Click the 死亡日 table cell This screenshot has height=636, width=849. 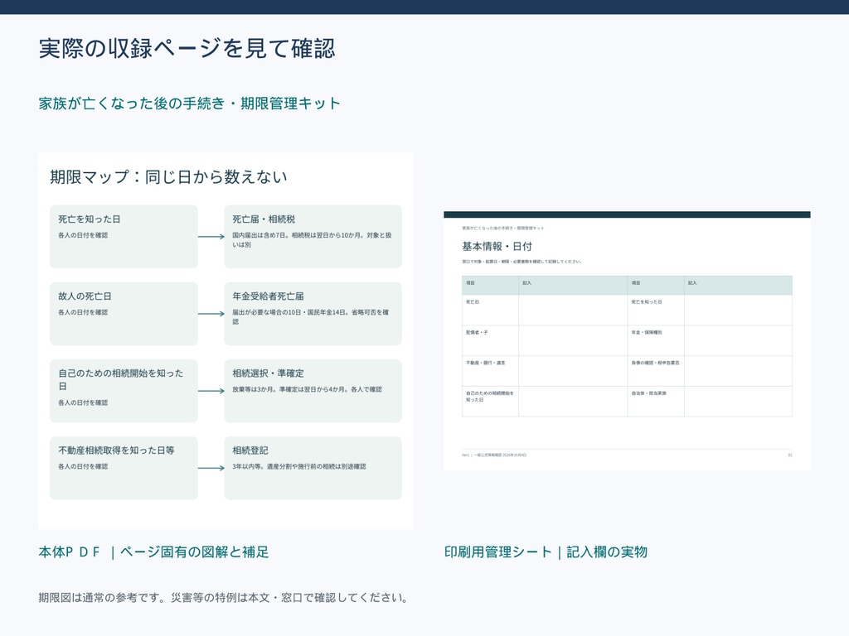pos(490,310)
